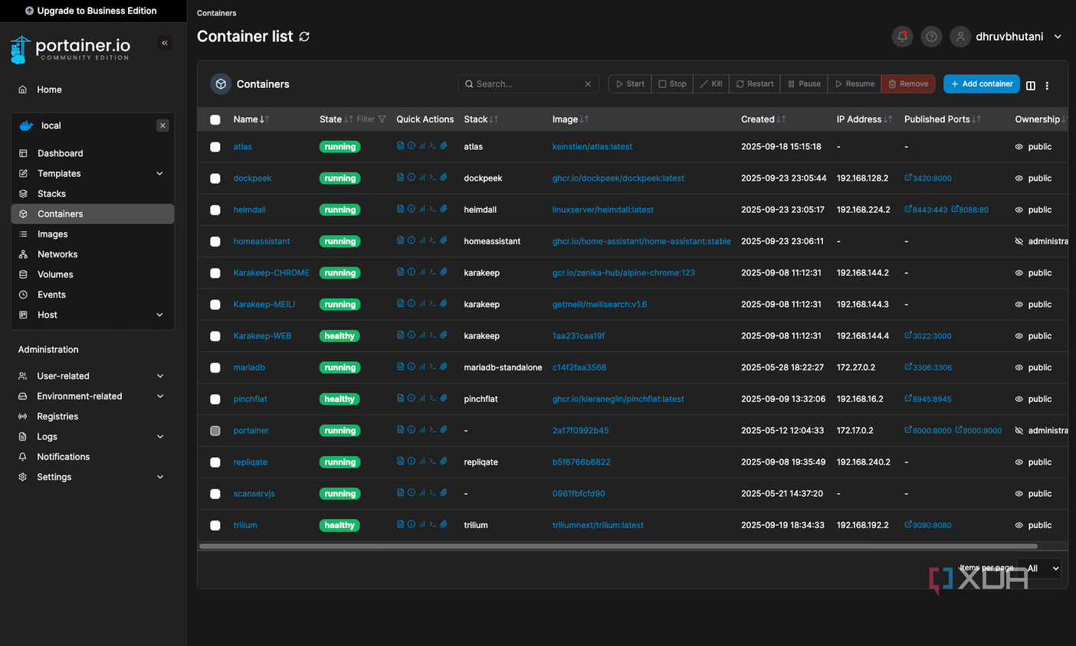Open the table three-dot settings menu
This screenshot has width=1076, height=646.
click(1047, 86)
